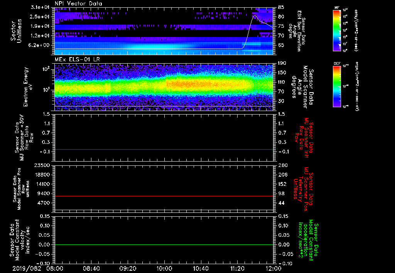The height and width of the screenshot is (273, 395).
Task: Click the 10:00 time axis label
Action: 164,268
